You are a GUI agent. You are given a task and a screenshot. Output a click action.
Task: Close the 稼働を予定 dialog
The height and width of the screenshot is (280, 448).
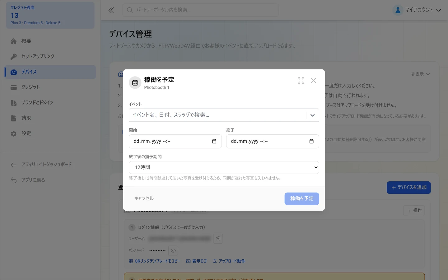(314, 81)
